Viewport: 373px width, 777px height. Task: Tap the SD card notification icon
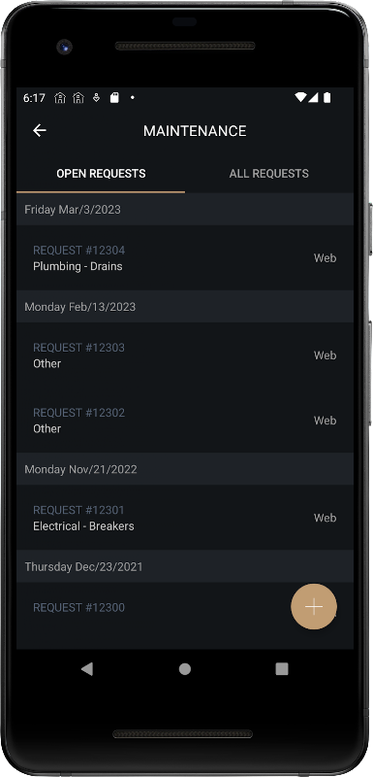(x=114, y=98)
